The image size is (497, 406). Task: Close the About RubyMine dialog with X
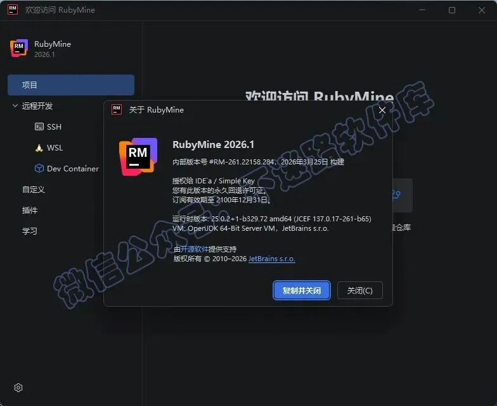pos(382,110)
